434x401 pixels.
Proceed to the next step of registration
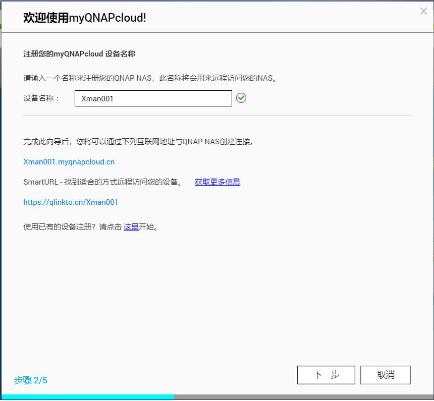(x=326, y=375)
